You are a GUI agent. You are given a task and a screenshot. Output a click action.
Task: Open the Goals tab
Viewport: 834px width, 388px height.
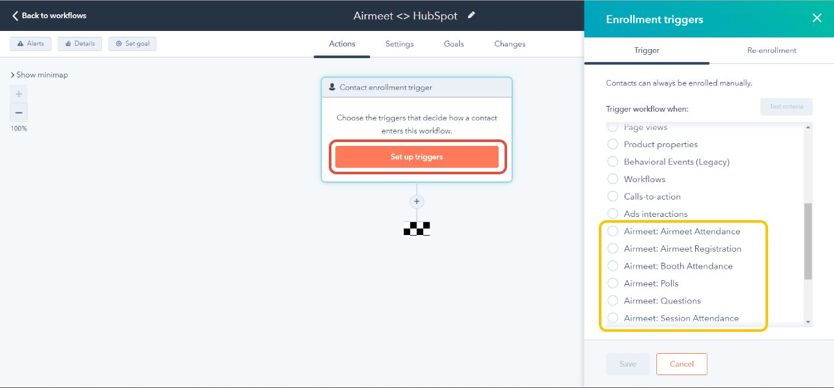[453, 44]
